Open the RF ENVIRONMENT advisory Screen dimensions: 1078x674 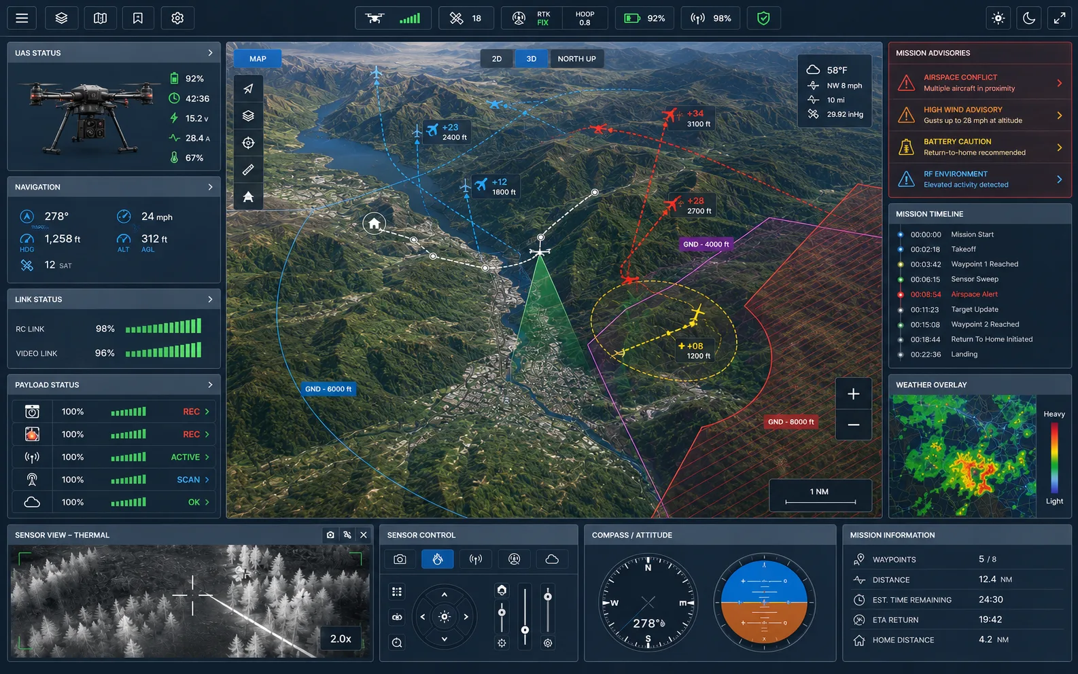pos(980,179)
